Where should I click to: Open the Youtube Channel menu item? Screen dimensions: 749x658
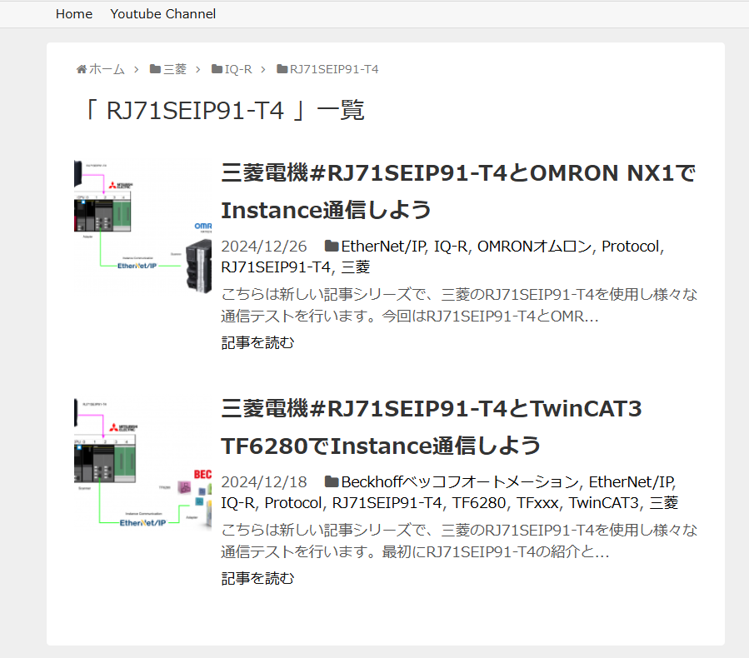[162, 13]
